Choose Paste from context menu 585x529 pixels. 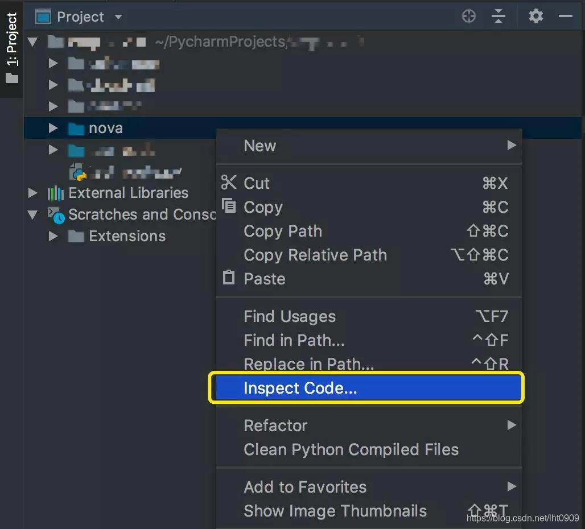click(369, 279)
